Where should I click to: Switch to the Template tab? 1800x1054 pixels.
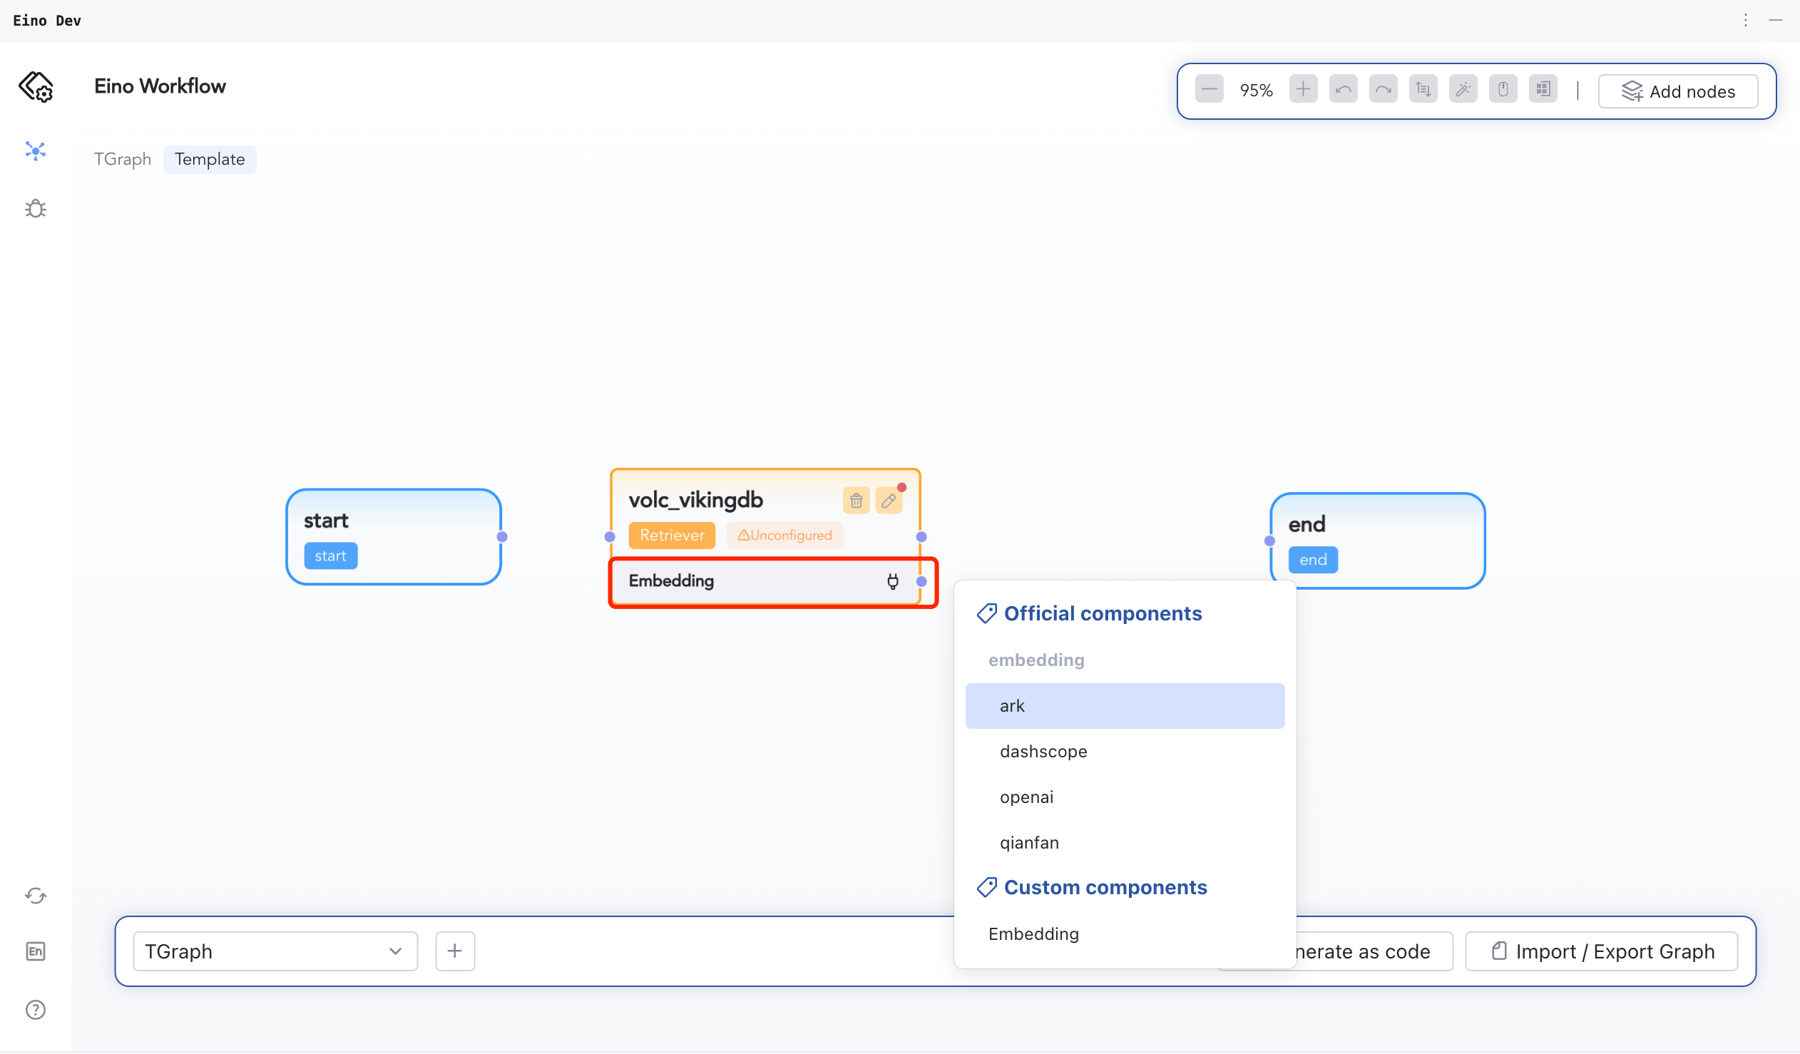click(x=209, y=159)
